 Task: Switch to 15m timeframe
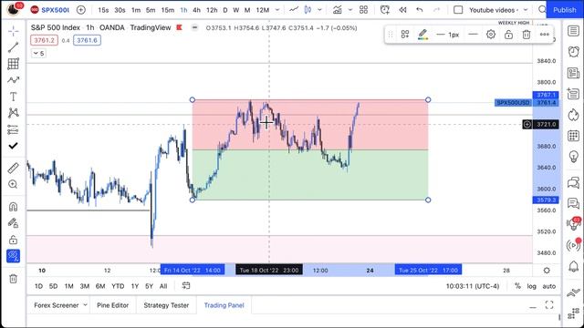coord(168,10)
